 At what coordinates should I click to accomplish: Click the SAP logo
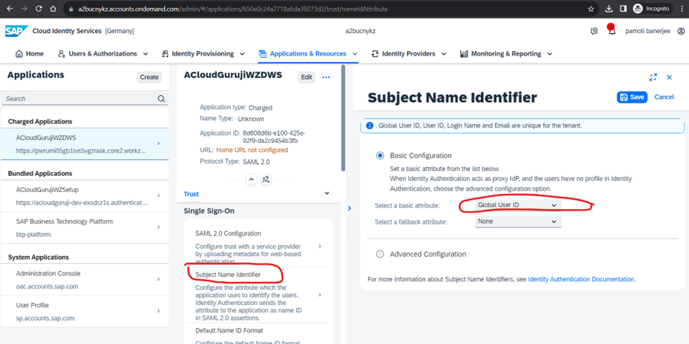15,32
